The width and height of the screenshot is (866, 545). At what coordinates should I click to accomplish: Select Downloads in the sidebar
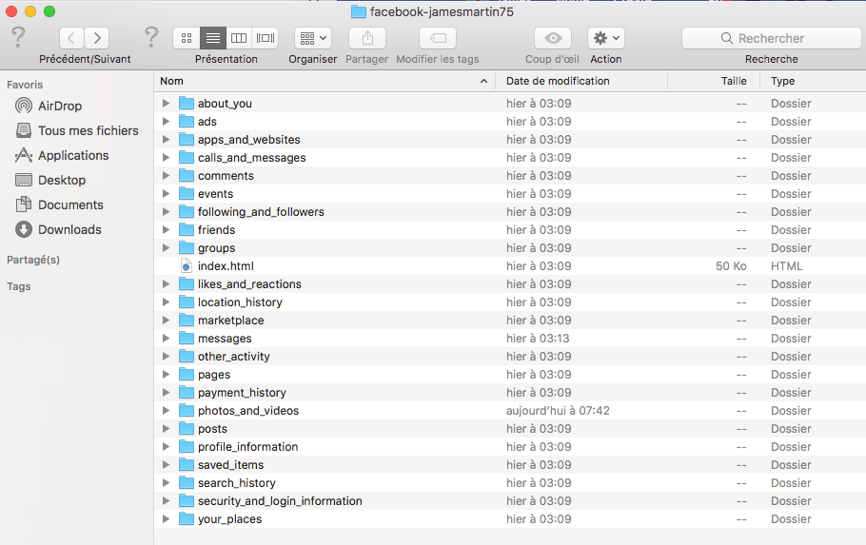[x=69, y=229]
